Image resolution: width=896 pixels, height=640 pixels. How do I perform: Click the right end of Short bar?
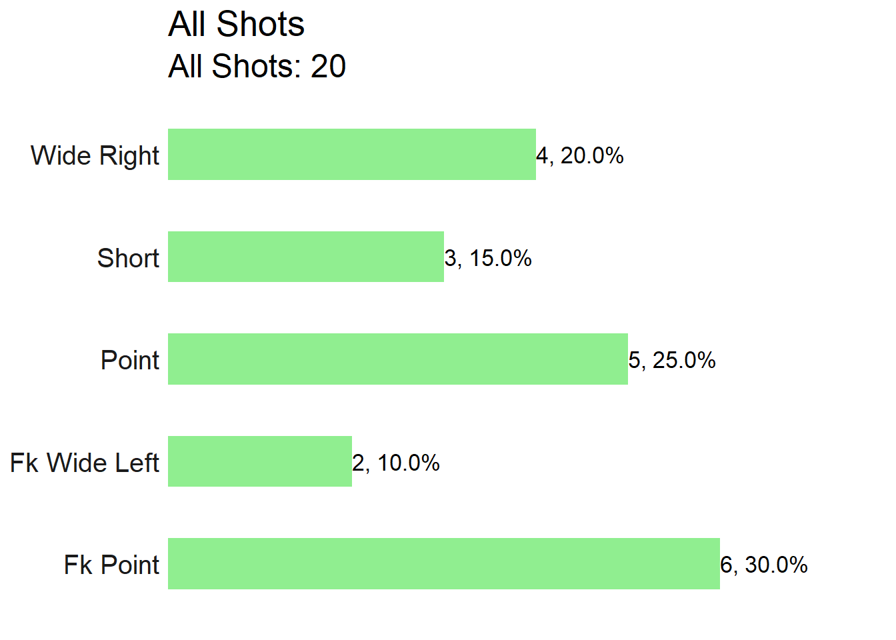pyautogui.click(x=441, y=257)
